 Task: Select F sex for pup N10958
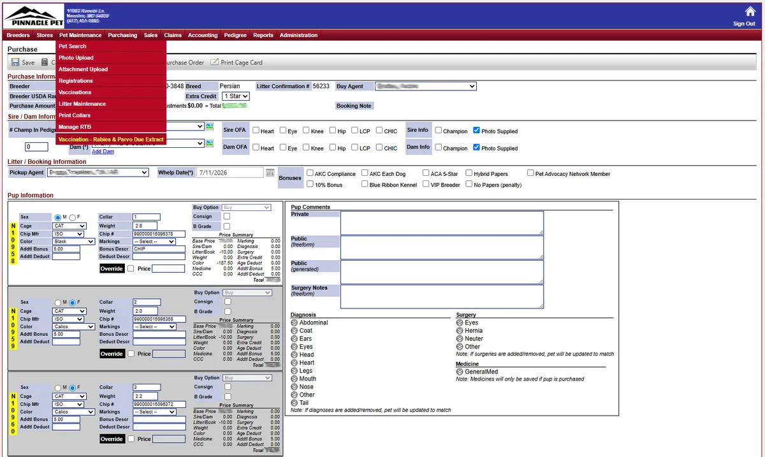pos(72,217)
